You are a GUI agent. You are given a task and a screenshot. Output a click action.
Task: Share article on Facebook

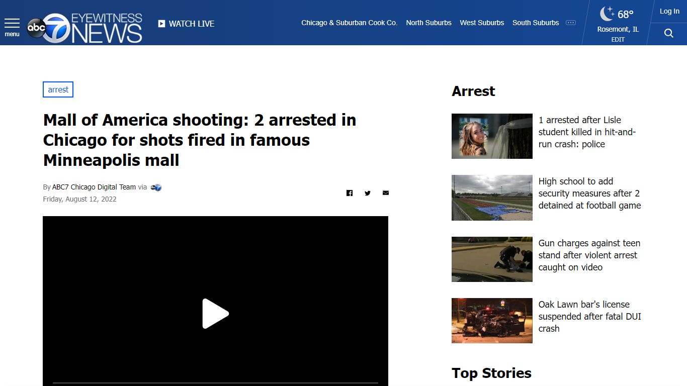[x=350, y=193]
